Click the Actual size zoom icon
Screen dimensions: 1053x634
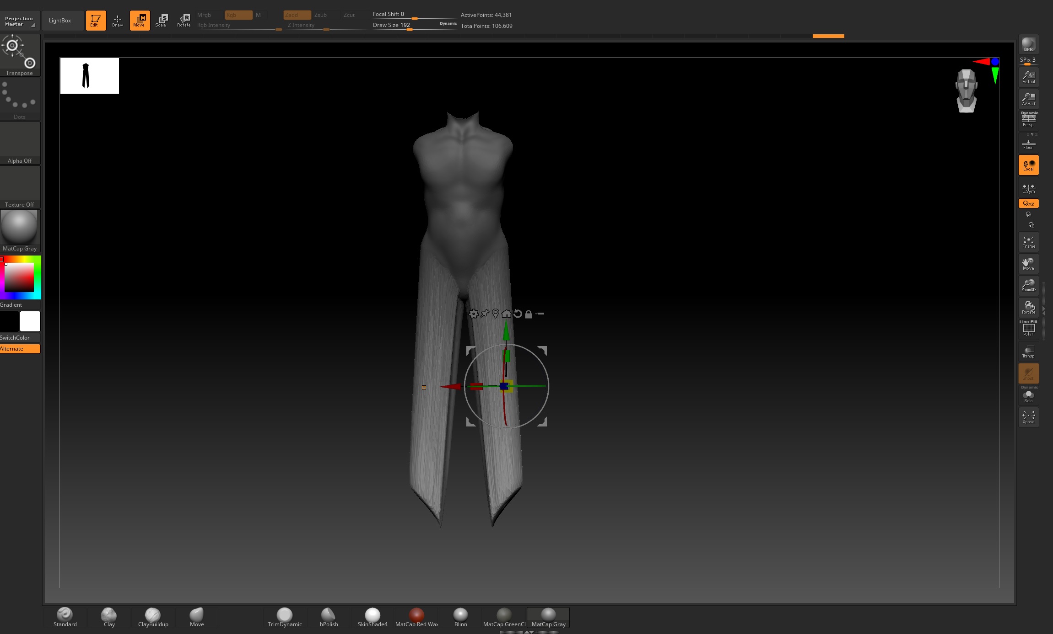point(1028,77)
